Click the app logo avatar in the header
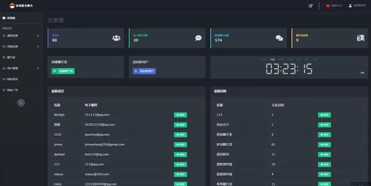This screenshot has width=371, height=186. click(x=12, y=6)
